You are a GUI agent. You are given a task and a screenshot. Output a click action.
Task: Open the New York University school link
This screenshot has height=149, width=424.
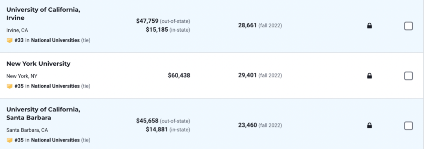(38, 64)
